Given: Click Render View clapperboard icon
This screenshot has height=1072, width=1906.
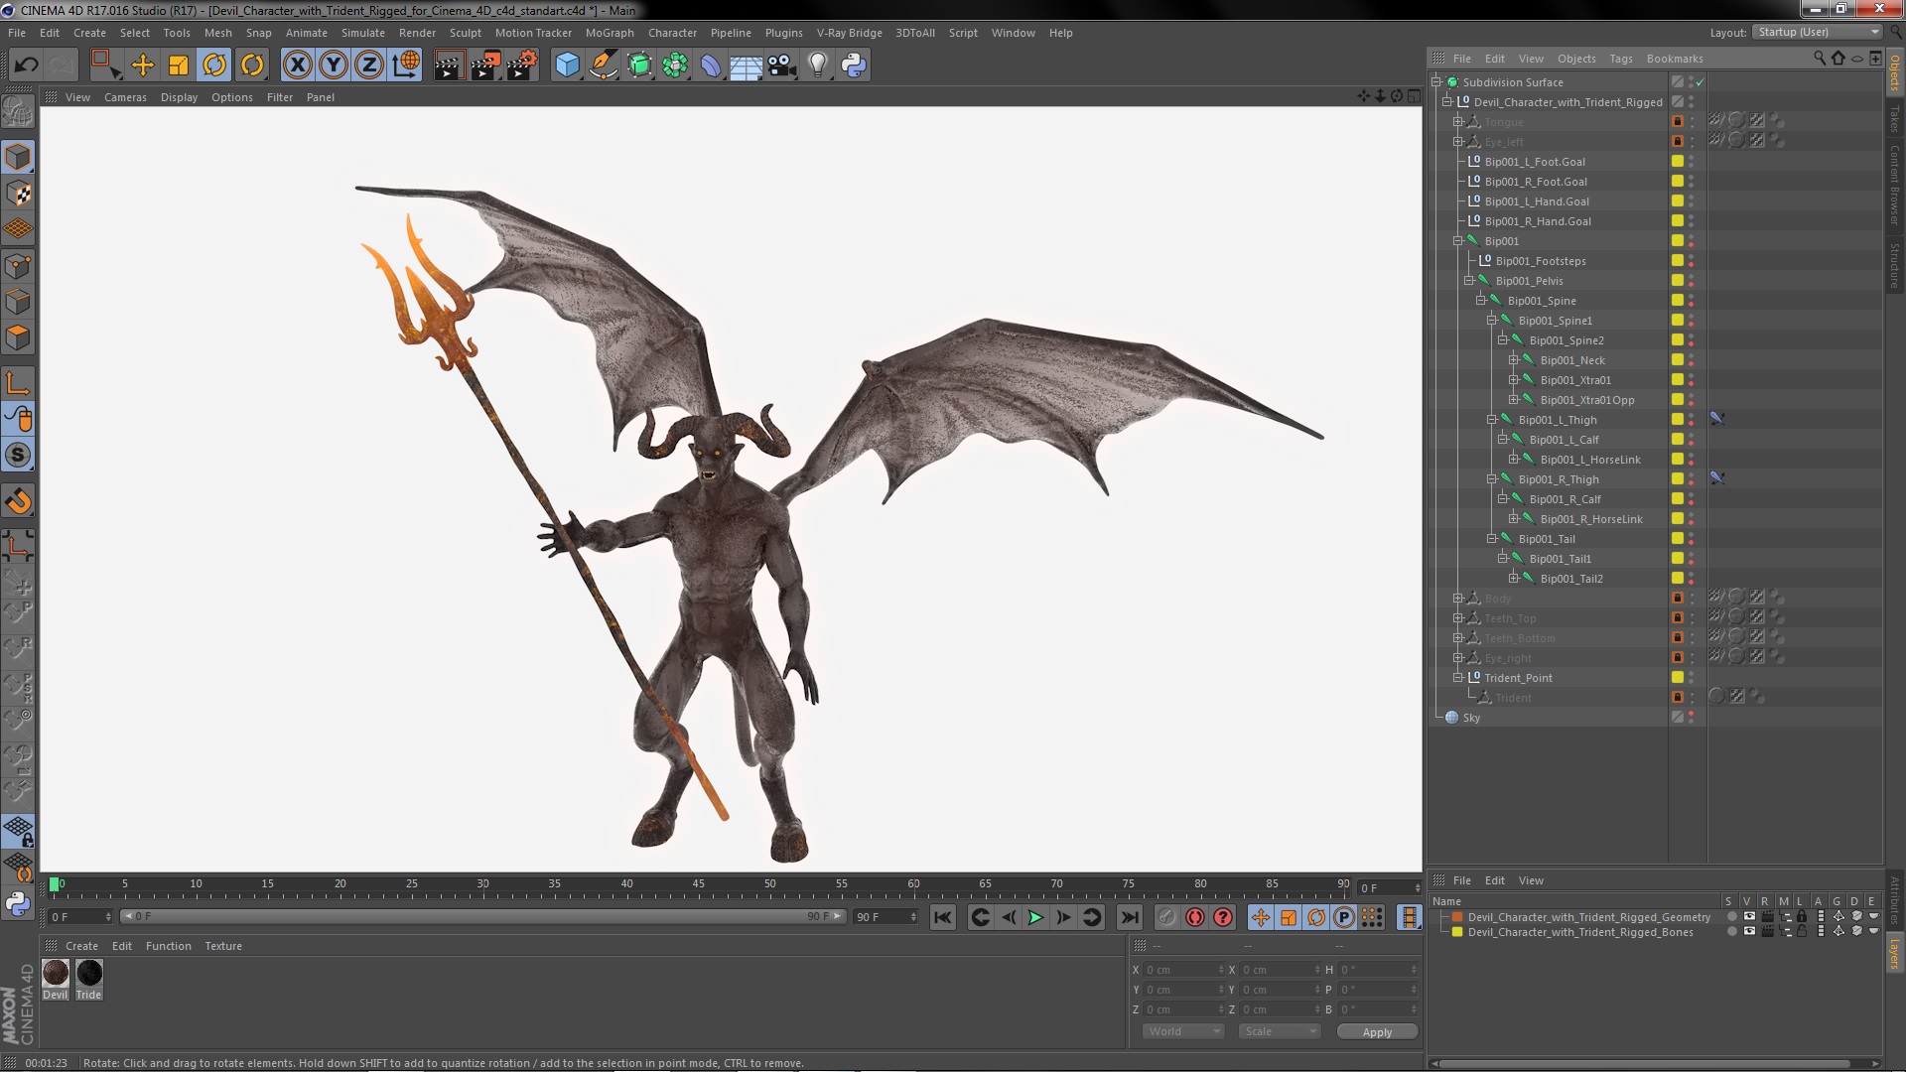Looking at the screenshot, I should coord(448,66).
